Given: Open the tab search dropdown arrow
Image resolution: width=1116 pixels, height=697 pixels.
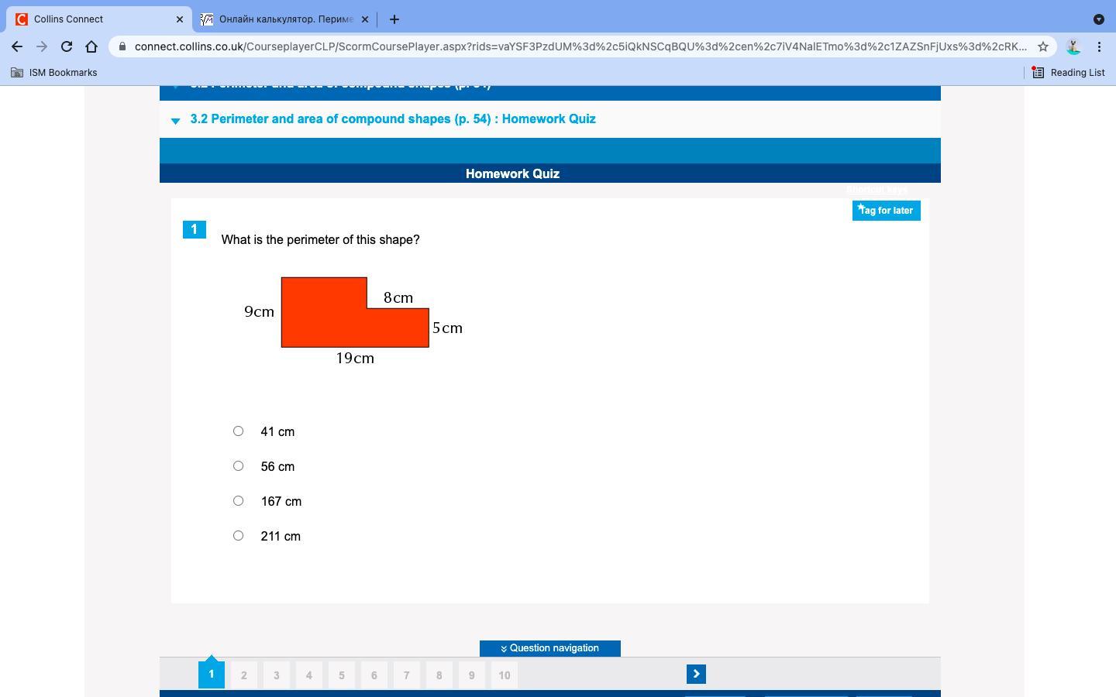Looking at the screenshot, I should (x=1098, y=19).
